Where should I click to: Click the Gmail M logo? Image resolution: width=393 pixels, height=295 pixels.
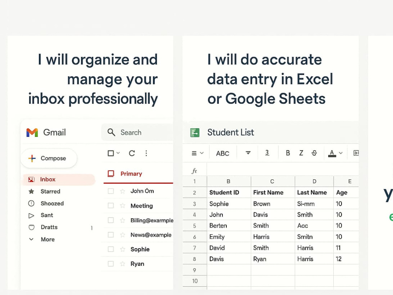[32, 133]
